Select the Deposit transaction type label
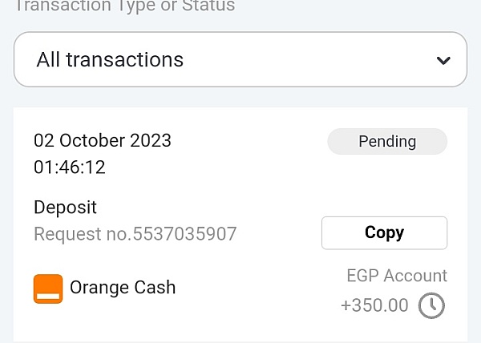Screen dimensions: 481x343 pyautogui.click(x=65, y=208)
